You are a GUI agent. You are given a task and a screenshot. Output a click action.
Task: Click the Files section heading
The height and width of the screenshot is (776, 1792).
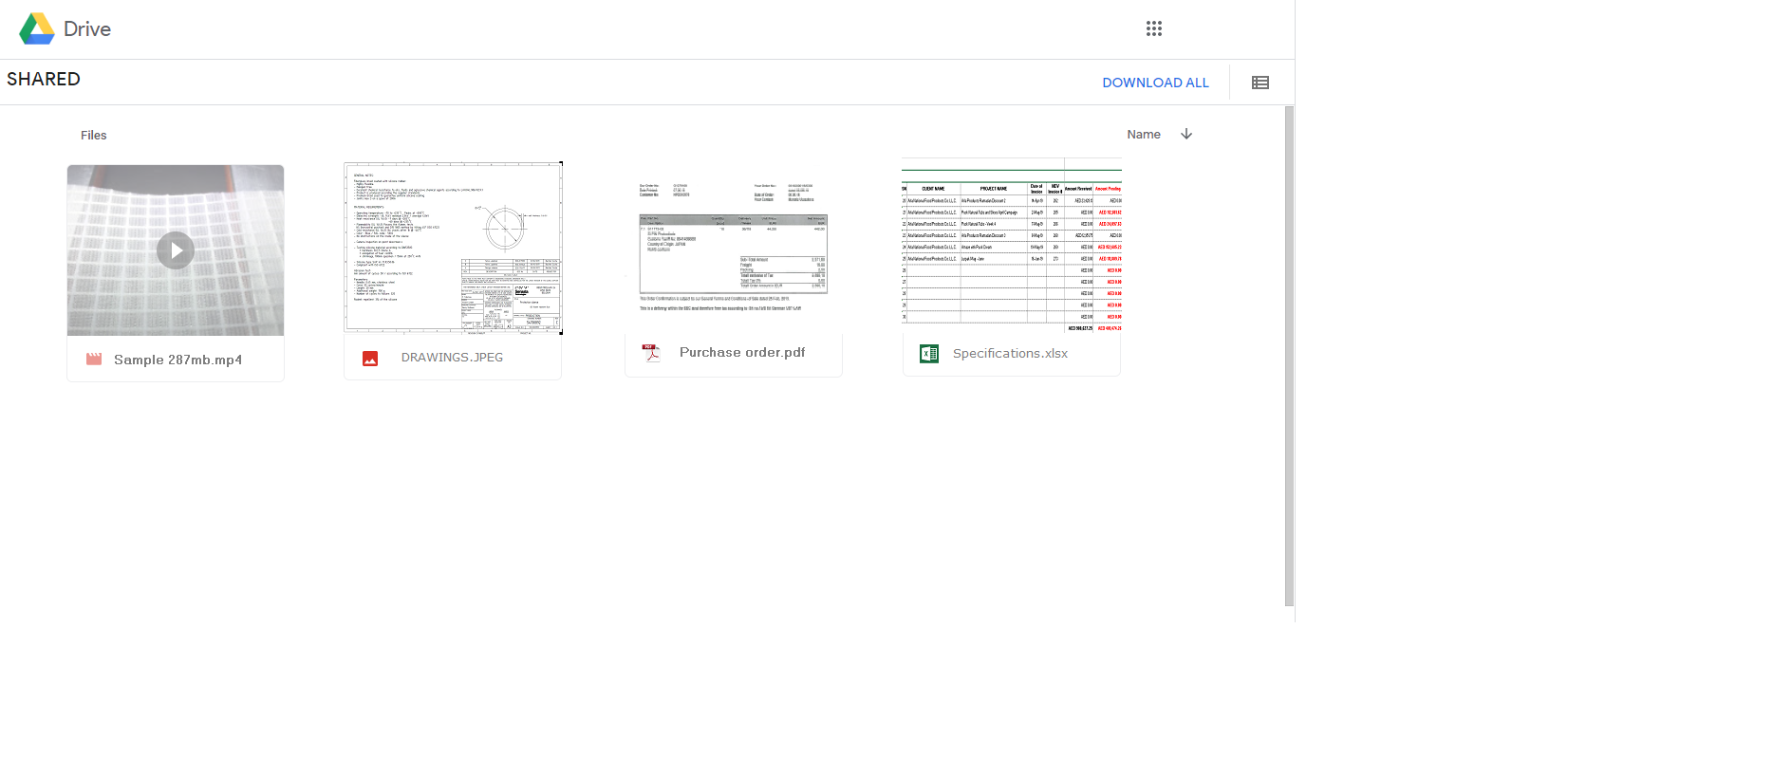point(94,136)
